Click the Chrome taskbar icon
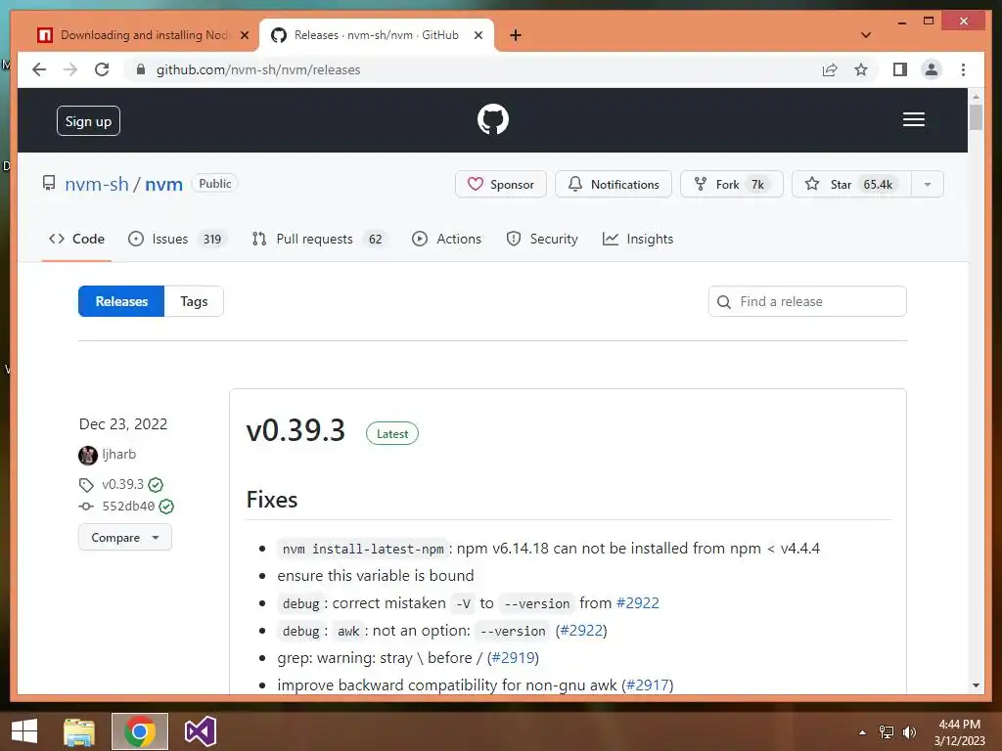 [139, 731]
